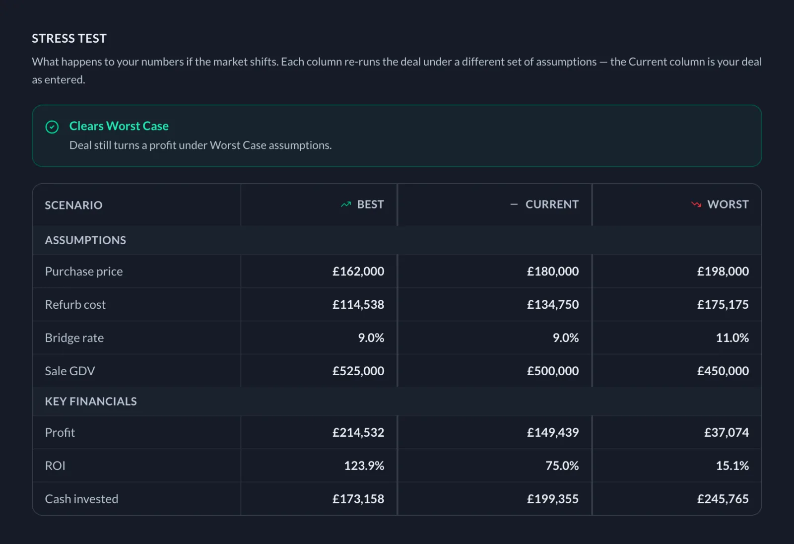The height and width of the screenshot is (544, 794).
Task: Click current purchase price £180,000
Action: click(553, 272)
